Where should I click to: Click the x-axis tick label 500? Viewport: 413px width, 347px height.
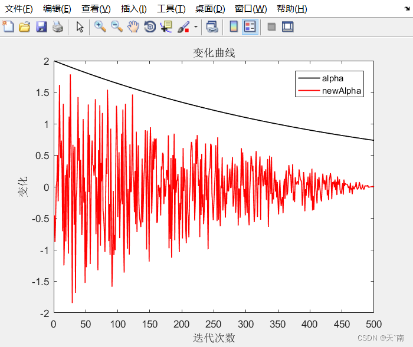point(373,324)
